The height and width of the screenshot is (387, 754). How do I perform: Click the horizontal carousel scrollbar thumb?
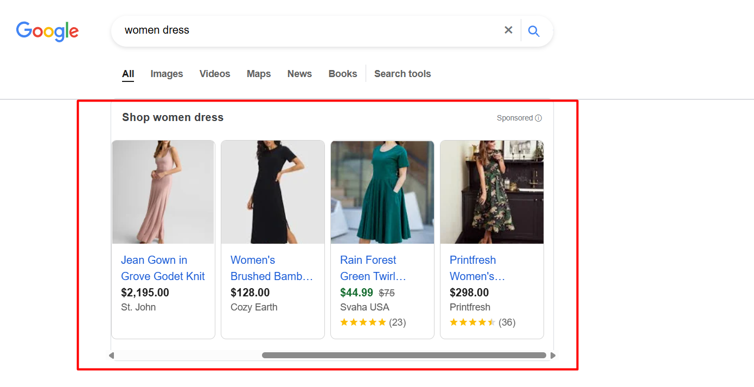pos(404,356)
